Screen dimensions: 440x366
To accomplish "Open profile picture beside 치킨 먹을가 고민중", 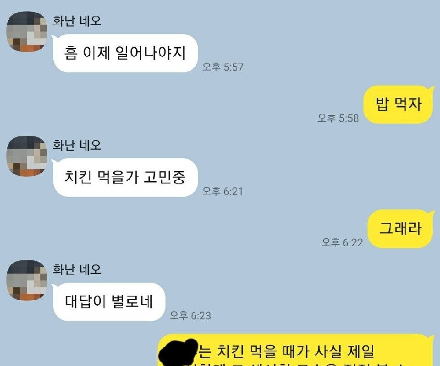I will tap(27, 156).
